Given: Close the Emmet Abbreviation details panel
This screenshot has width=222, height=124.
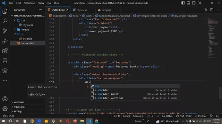Looking at the screenshot, I should pos(87,87).
